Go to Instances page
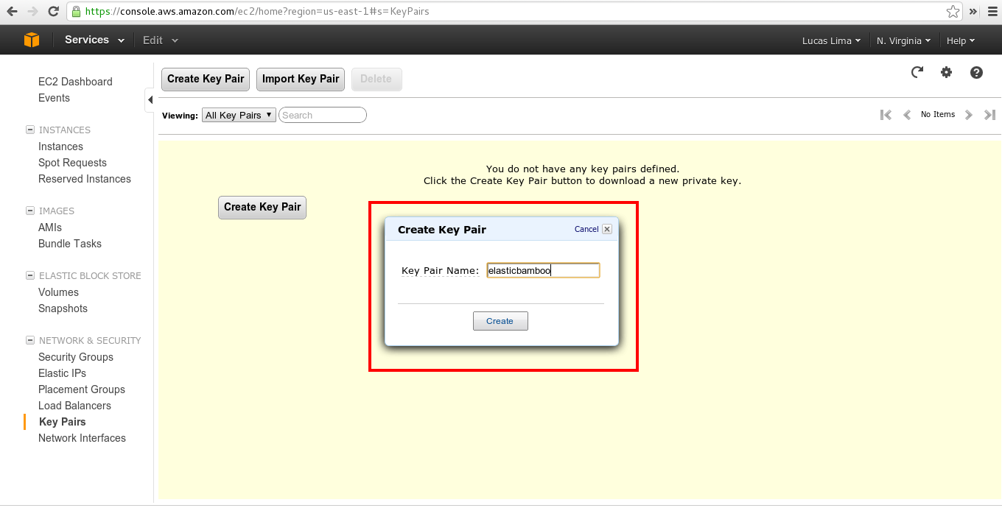Viewport: 1002px width, 508px height. 60,147
